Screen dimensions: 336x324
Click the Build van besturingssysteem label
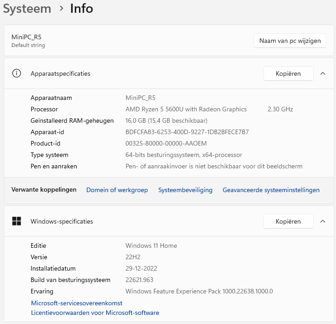click(70, 280)
